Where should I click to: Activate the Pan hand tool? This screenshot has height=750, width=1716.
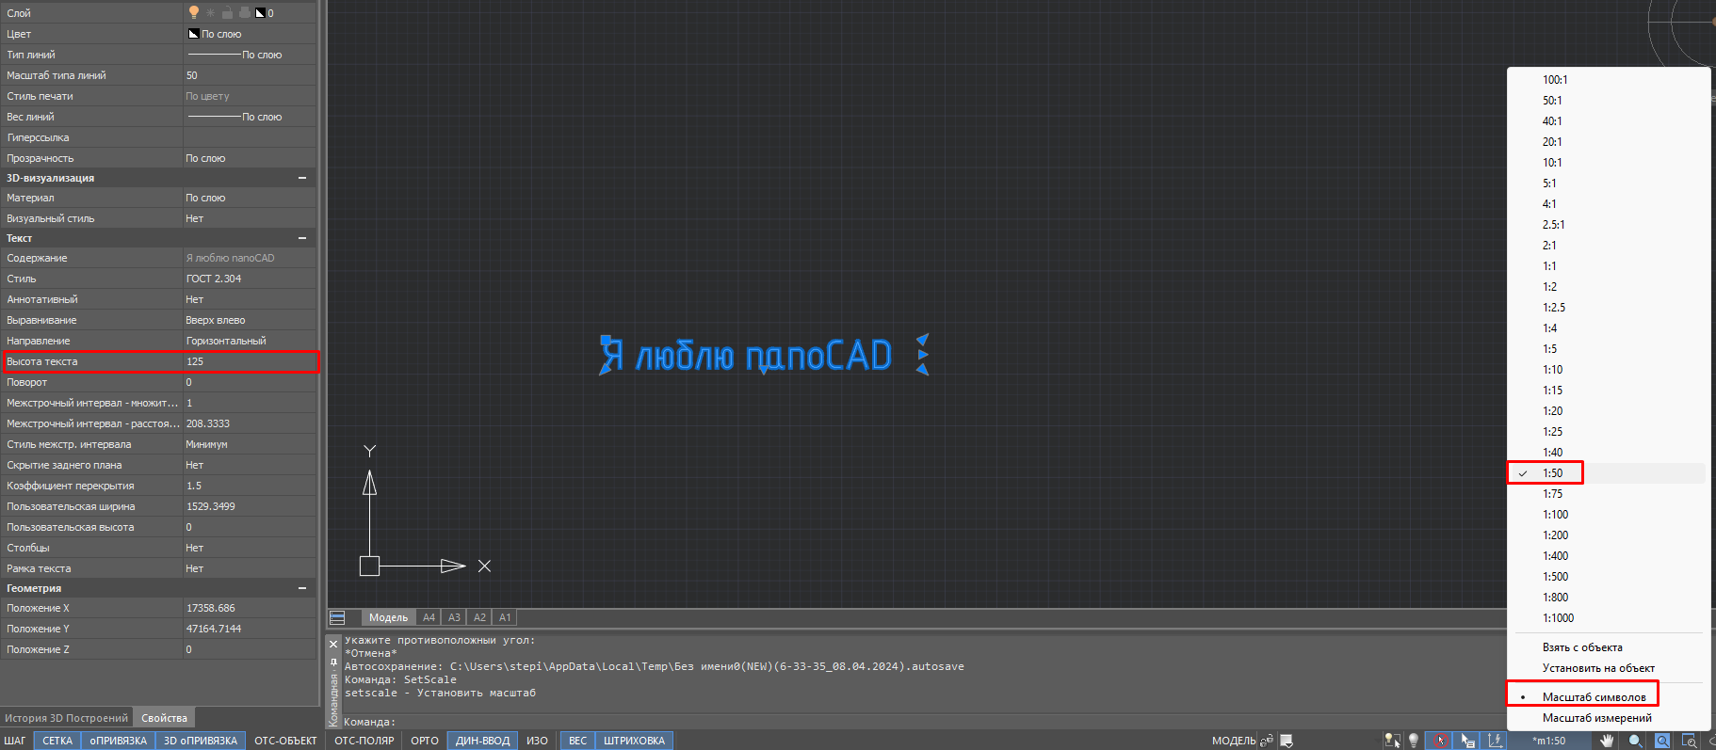pyautogui.click(x=1607, y=741)
